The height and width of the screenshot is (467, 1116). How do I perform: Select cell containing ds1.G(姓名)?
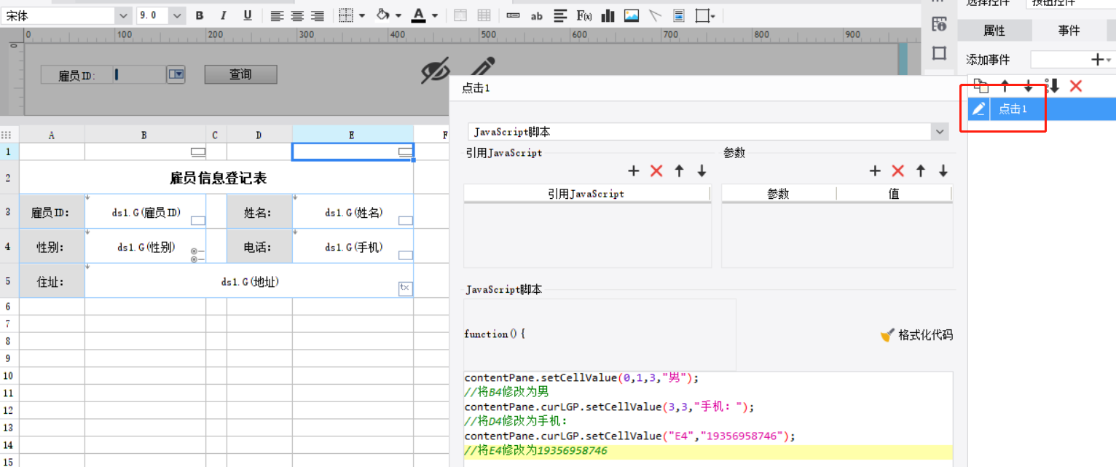coord(353,212)
